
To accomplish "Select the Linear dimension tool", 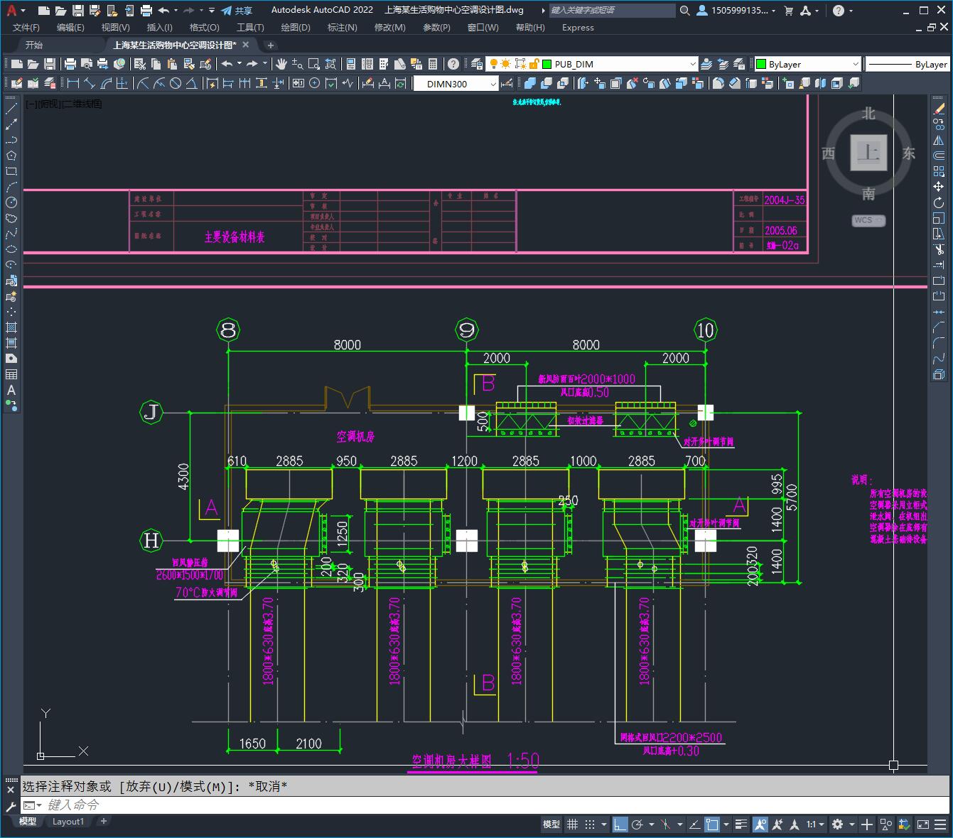I will point(73,83).
